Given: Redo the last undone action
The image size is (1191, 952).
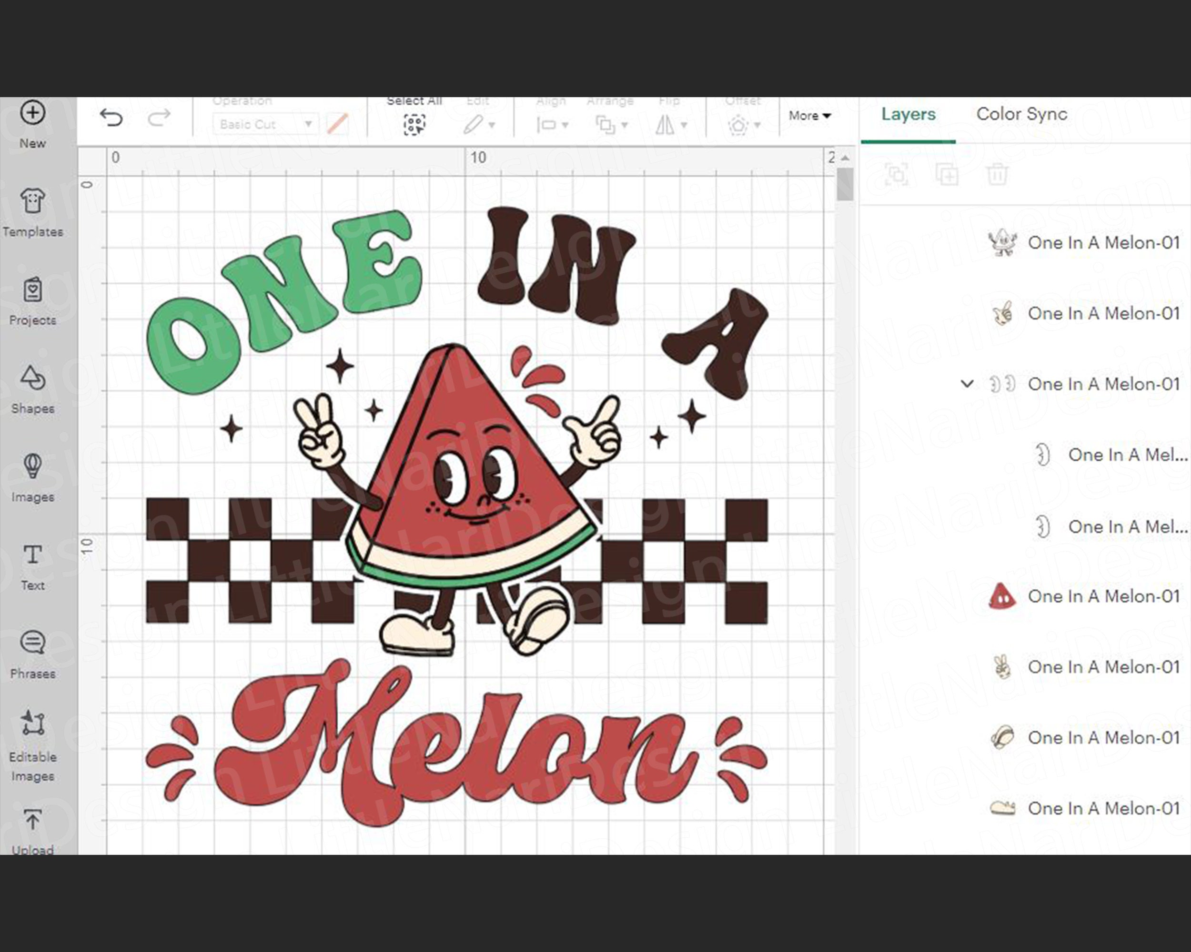Looking at the screenshot, I should tap(159, 118).
